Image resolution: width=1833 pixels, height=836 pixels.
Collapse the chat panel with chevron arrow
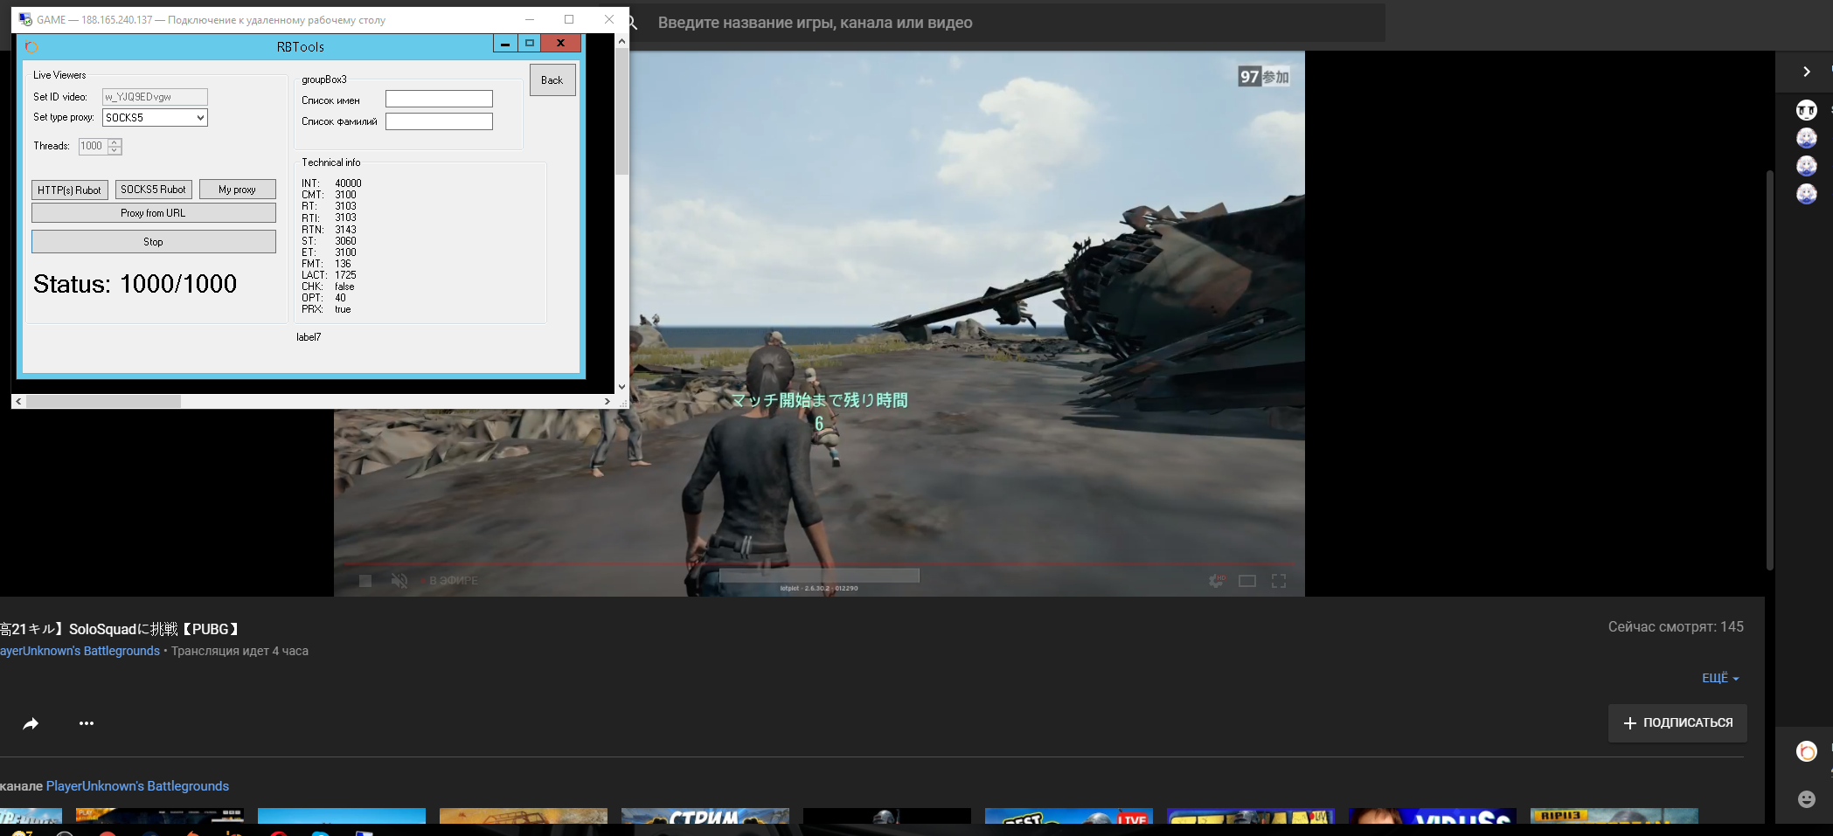click(1806, 72)
